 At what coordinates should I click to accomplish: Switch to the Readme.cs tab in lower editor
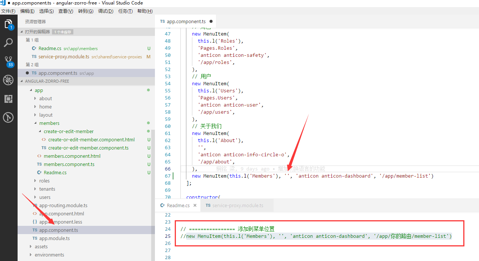(178, 205)
